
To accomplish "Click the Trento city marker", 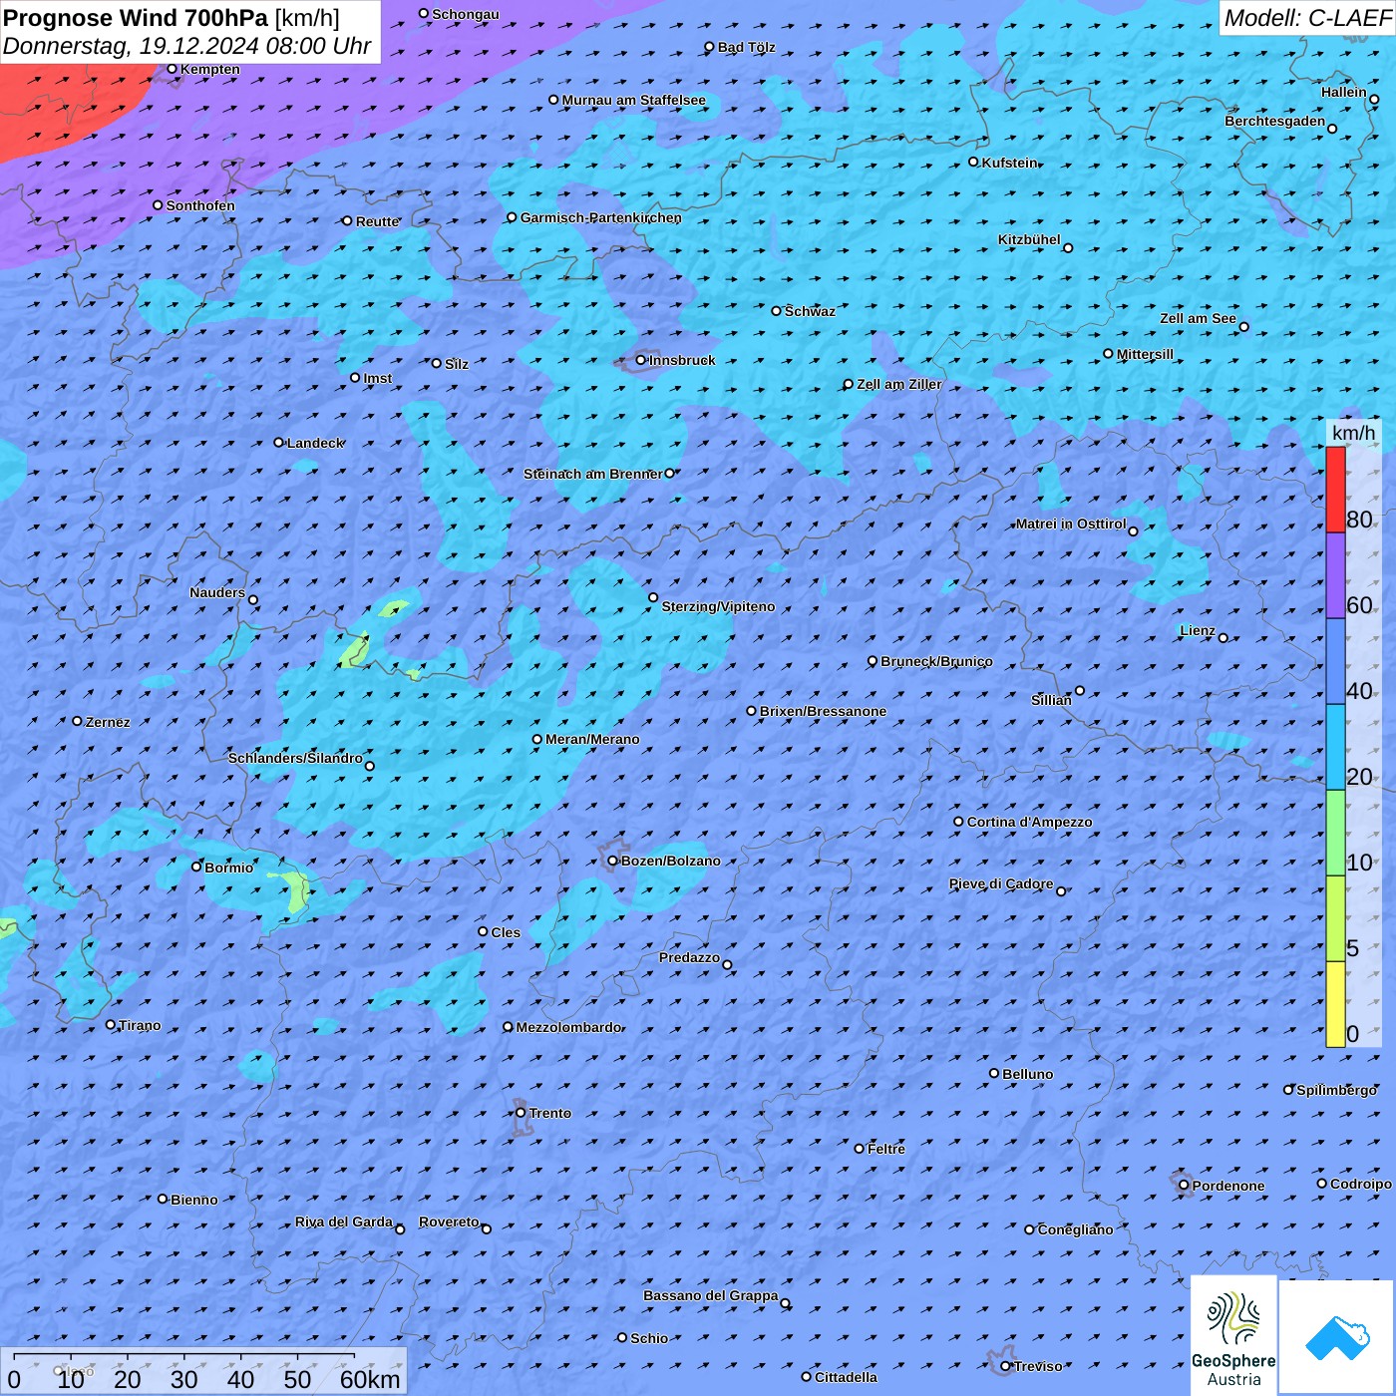I will (x=521, y=1113).
